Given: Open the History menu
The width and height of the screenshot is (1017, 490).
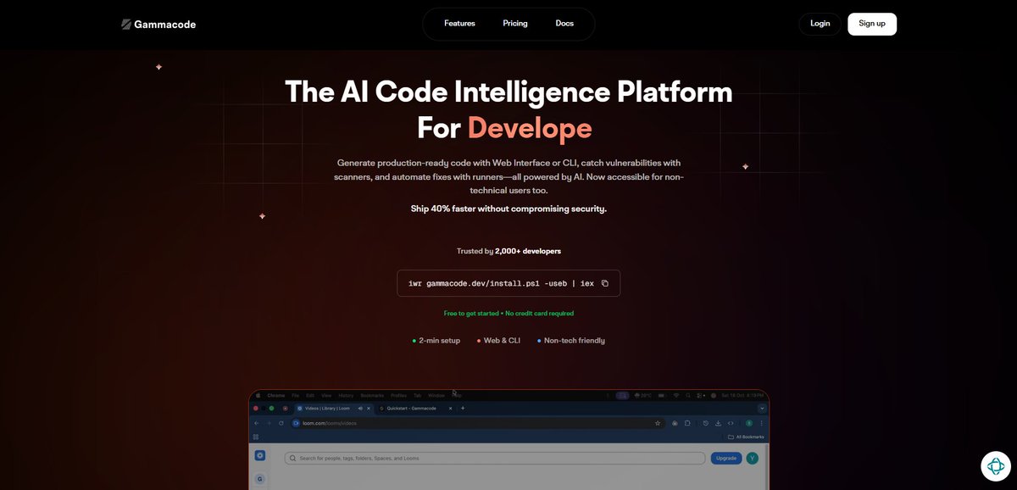Looking at the screenshot, I should [x=346, y=395].
